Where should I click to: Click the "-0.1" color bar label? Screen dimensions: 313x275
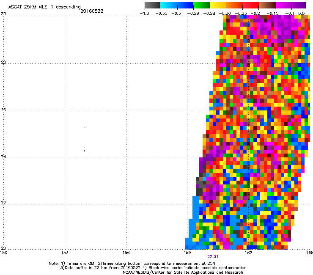pos(290,14)
